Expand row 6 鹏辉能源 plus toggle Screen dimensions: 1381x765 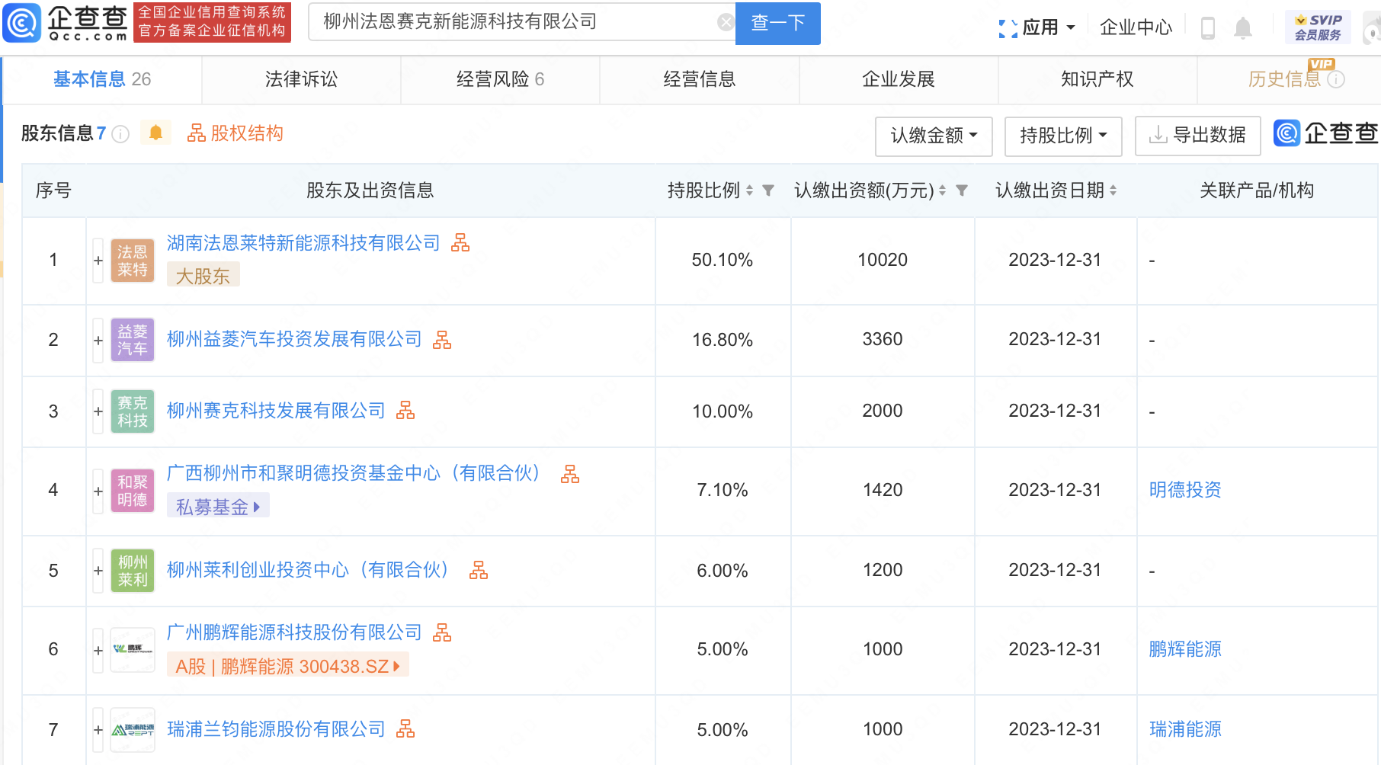(x=98, y=651)
